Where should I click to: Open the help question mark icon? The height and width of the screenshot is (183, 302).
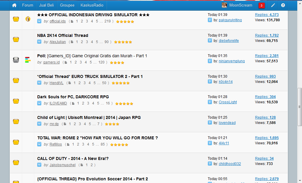pos(283,5)
